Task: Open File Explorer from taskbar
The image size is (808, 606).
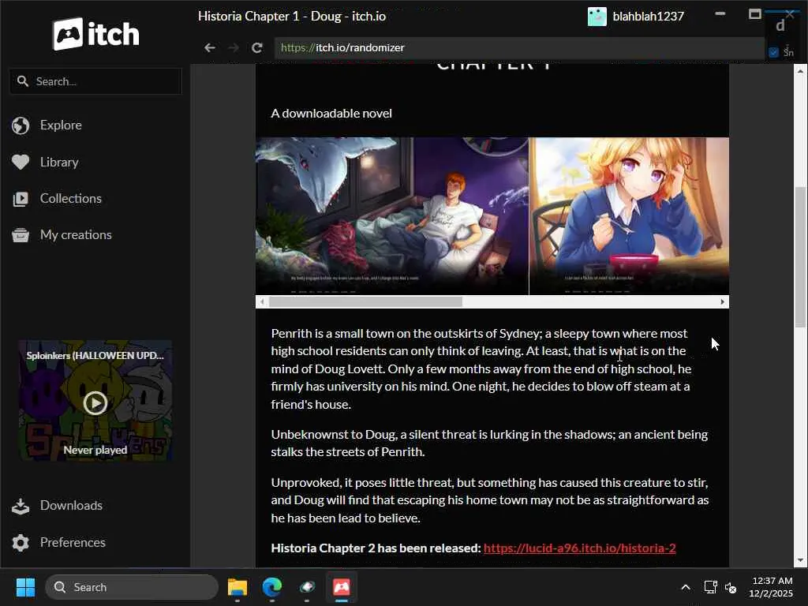Action: tap(238, 587)
